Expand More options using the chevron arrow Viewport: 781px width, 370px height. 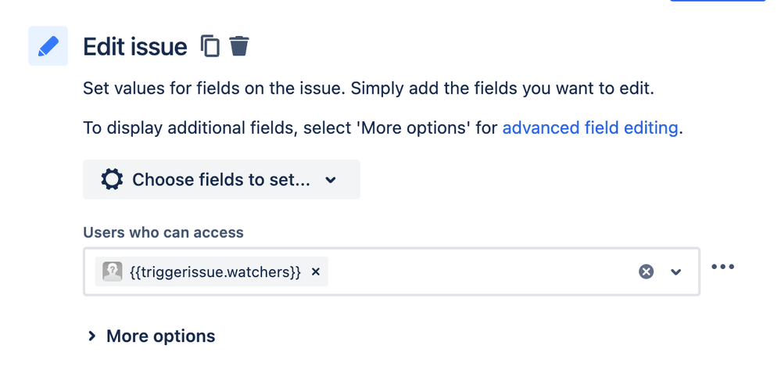pos(91,336)
